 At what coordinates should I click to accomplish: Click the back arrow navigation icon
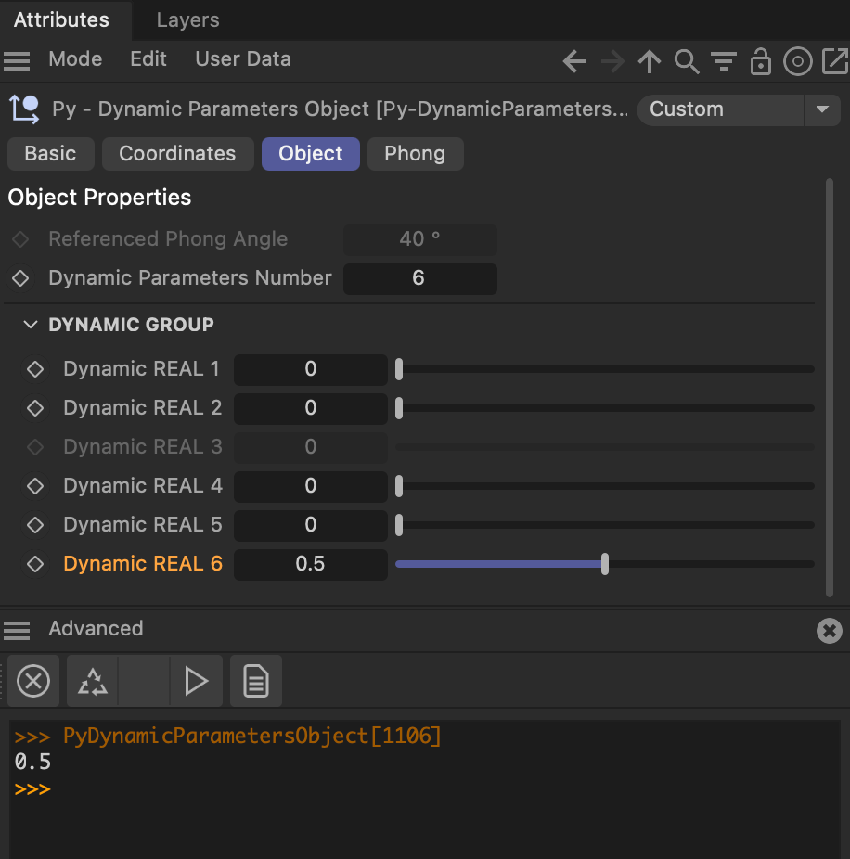[574, 62]
